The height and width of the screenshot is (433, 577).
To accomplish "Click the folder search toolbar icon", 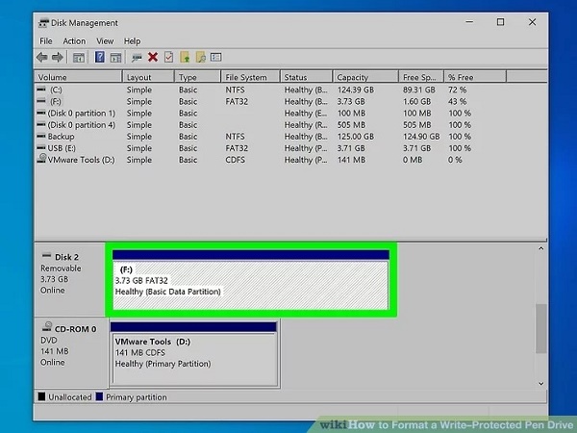I will [x=201, y=57].
